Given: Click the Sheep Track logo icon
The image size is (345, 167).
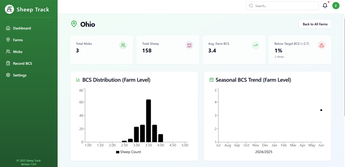Looking at the screenshot, I should tap(9, 9).
